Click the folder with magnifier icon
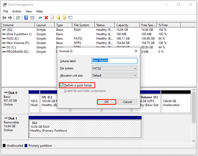Image resolution: width=198 pixels, height=156 pixels. pos(64,18)
